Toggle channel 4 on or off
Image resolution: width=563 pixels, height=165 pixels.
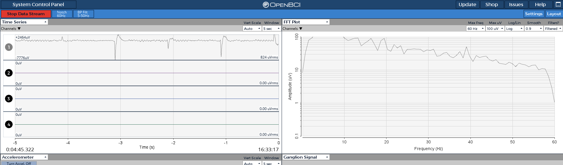coord(9,124)
